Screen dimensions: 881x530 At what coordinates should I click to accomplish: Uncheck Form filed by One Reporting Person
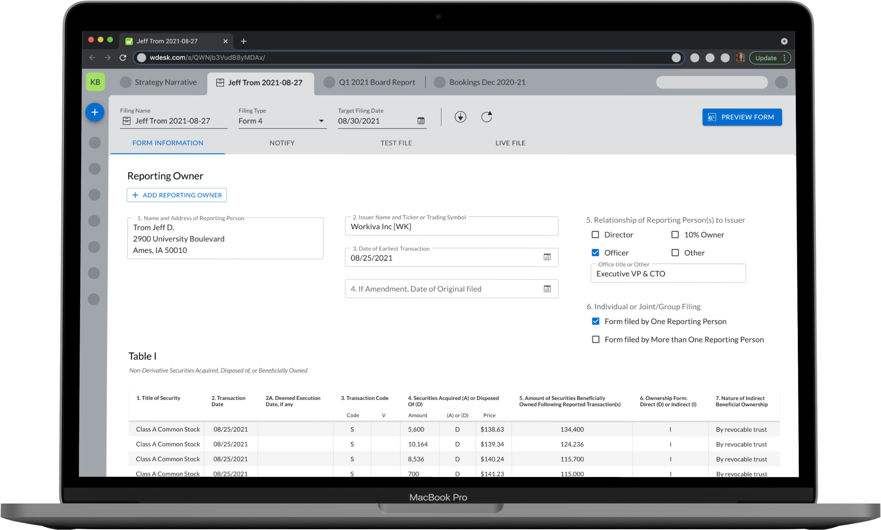pos(596,321)
